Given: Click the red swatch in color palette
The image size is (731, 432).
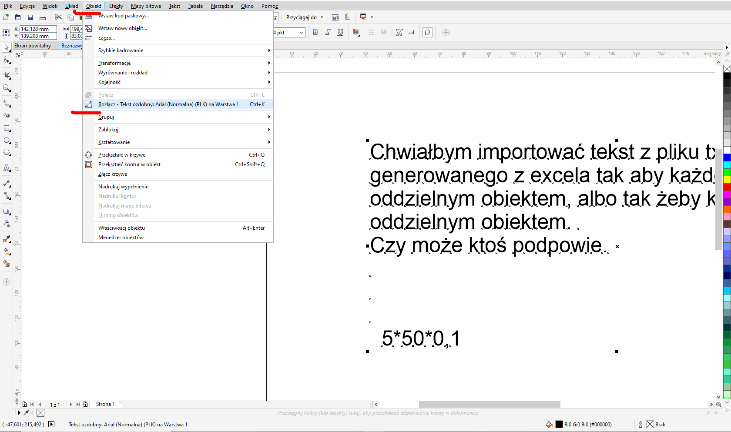Looking at the screenshot, I should [727, 187].
